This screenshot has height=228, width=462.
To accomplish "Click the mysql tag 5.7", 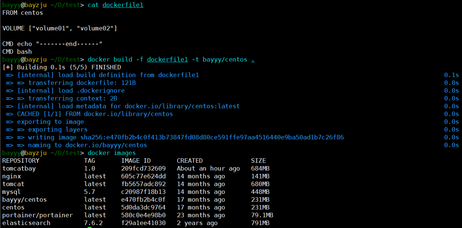I will coord(90,192).
